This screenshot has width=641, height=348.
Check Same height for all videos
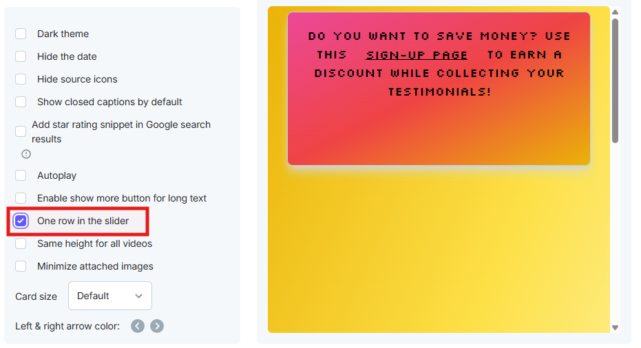click(x=21, y=243)
